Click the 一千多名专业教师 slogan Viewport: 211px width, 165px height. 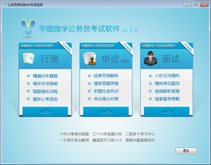coord(74,140)
